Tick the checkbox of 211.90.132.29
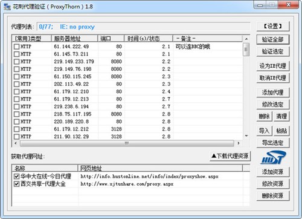The image size is (302, 219). [16, 137]
